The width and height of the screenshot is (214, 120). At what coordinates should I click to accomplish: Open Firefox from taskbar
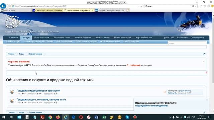(x=58, y=117)
